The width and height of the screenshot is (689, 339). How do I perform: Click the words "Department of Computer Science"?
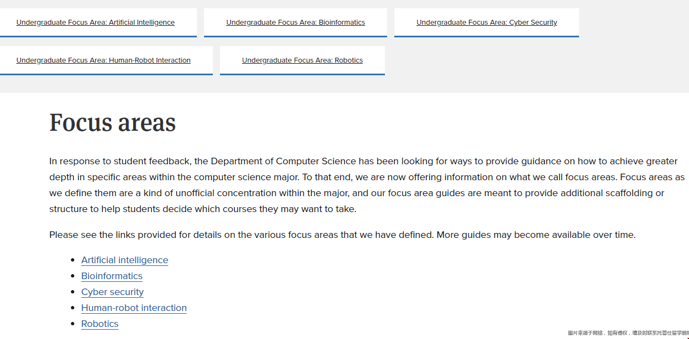(283, 161)
